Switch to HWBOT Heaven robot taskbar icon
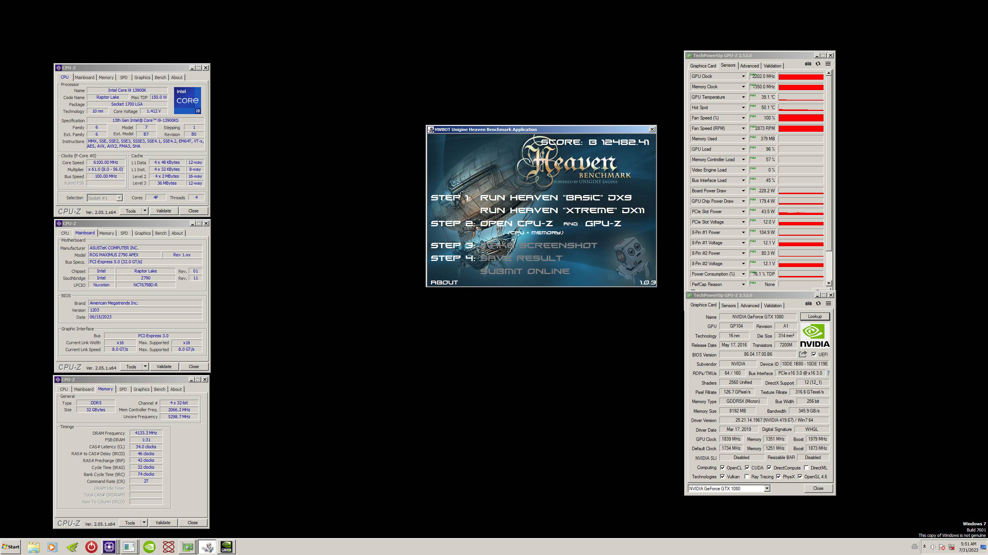988x555 pixels. tap(207, 547)
